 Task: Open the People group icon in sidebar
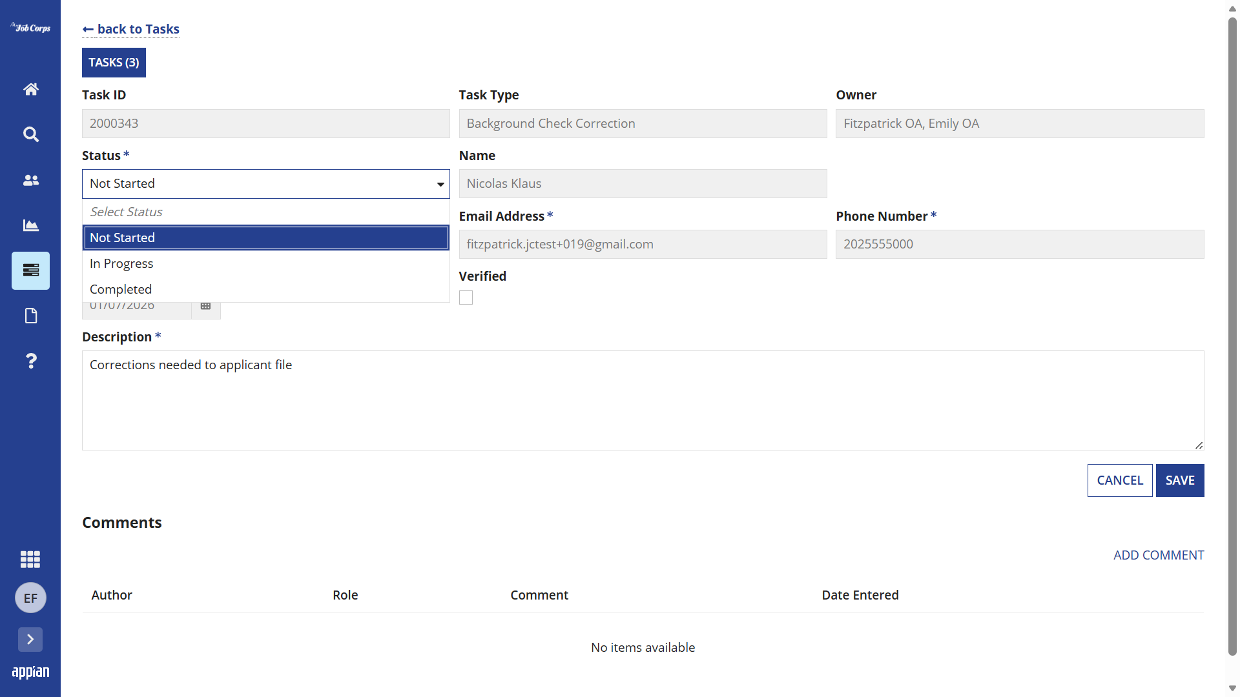tap(30, 180)
